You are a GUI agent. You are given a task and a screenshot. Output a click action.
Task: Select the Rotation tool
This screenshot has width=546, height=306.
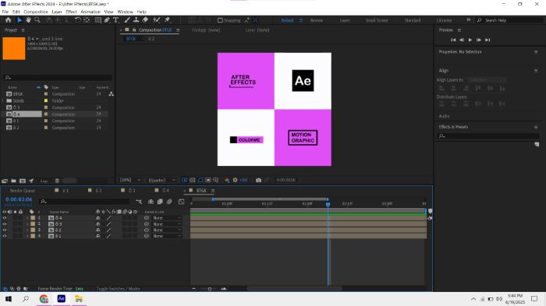[78, 20]
